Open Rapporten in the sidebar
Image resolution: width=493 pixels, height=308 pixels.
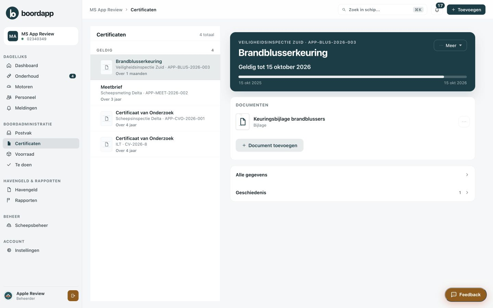click(41, 201)
